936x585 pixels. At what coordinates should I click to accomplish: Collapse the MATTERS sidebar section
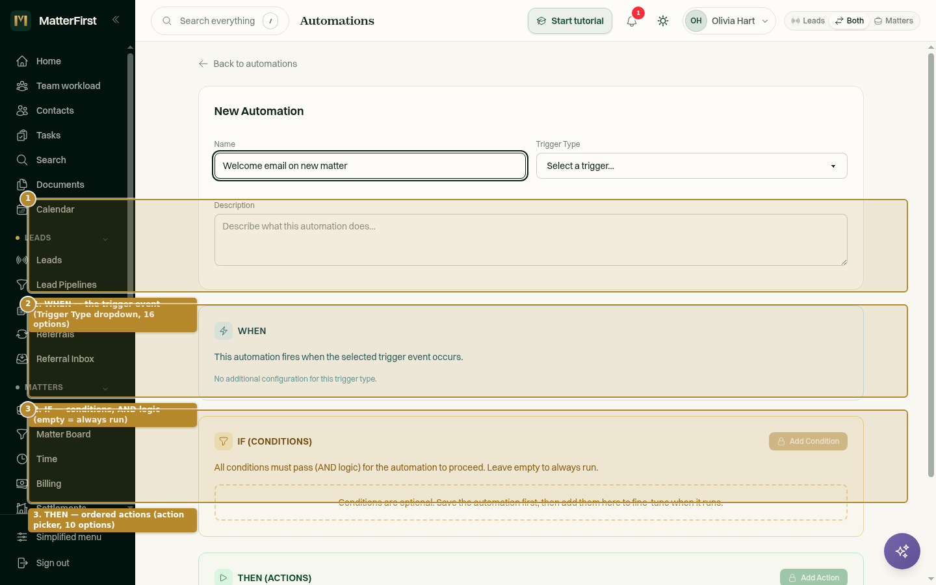click(x=105, y=389)
